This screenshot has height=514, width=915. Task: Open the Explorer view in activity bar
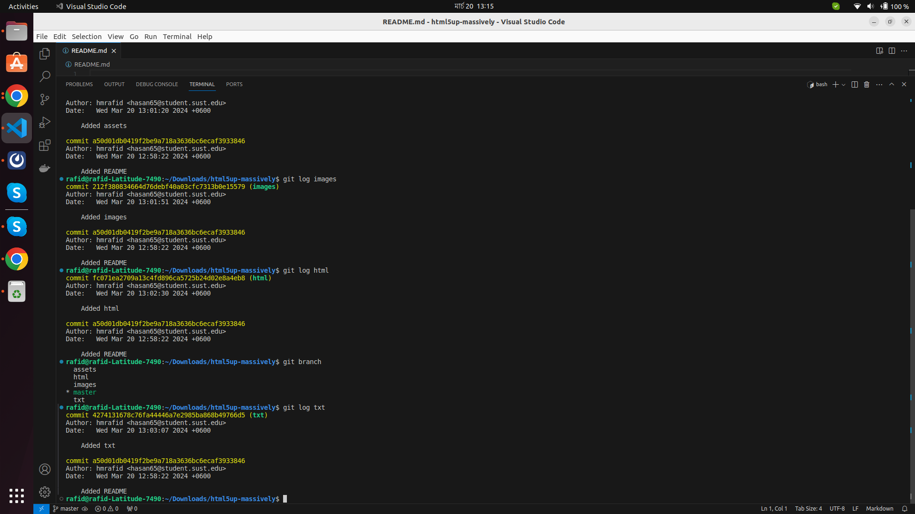click(45, 54)
